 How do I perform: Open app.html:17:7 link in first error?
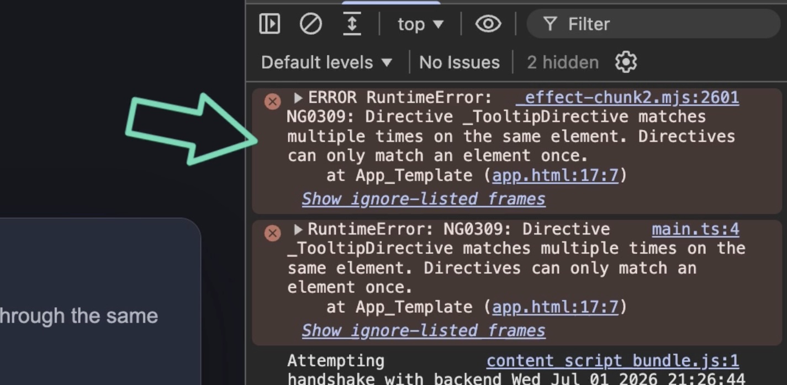point(555,175)
